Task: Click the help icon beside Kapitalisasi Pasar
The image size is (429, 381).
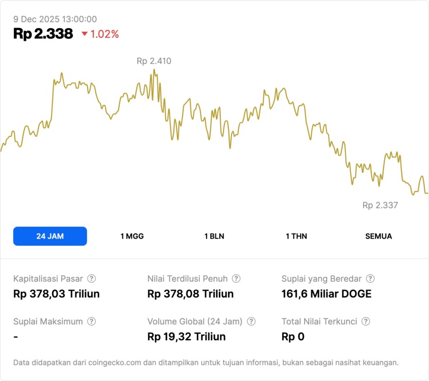Action: click(x=92, y=279)
